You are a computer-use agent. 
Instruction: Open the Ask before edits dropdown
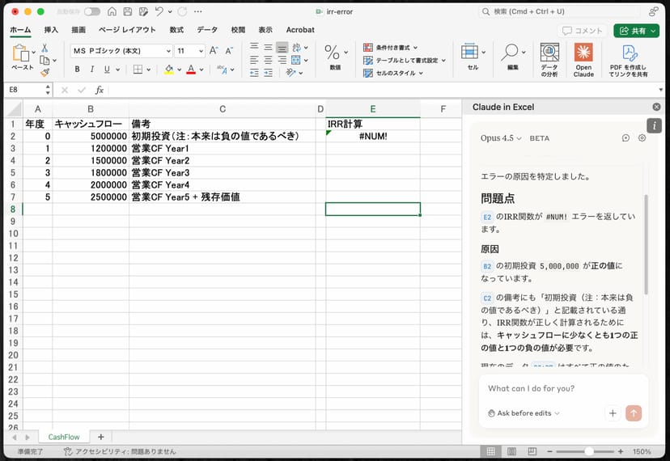click(x=524, y=413)
